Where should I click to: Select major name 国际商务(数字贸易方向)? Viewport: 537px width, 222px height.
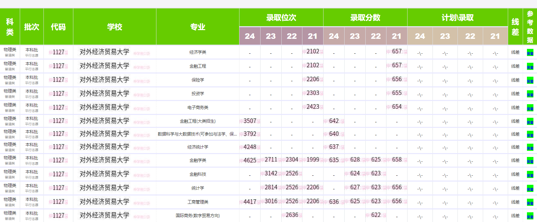coord(198,216)
